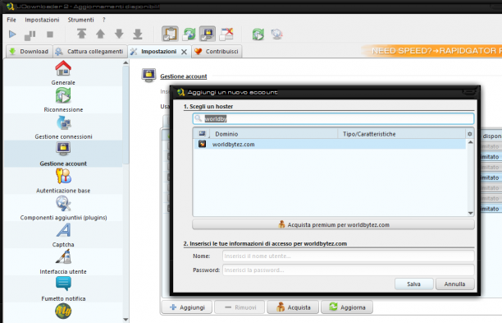Image resolution: width=502 pixels, height=323 pixels.
Task: Start downloads with the play icon
Action: (x=12, y=34)
